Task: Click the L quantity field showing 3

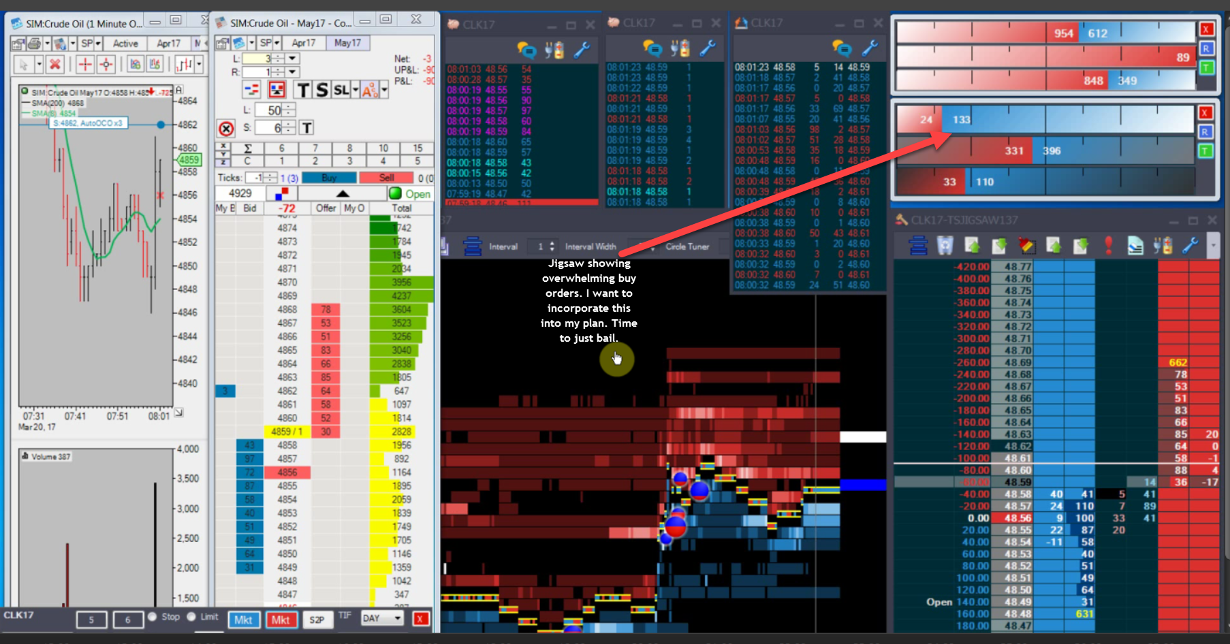Action: coord(257,59)
